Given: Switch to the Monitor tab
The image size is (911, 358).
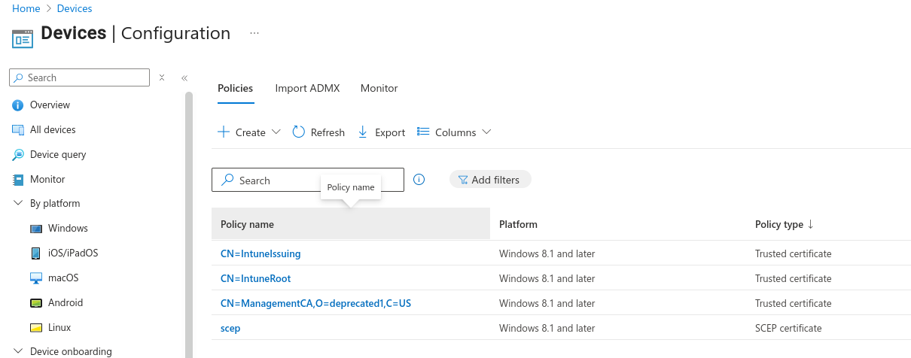Looking at the screenshot, I should (x=379, y=88).
